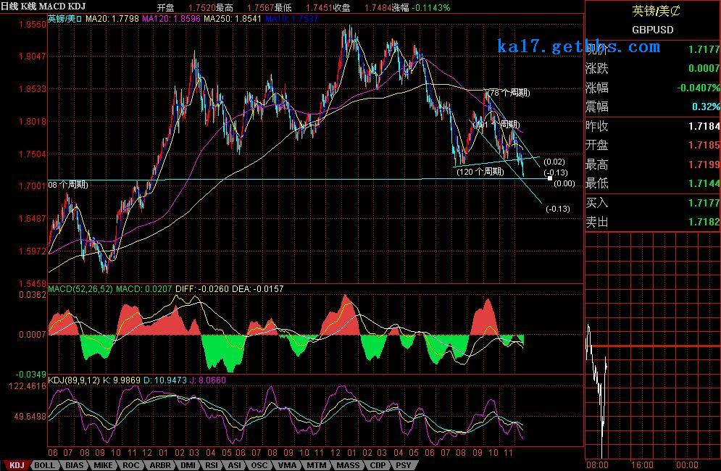
Task: Switch to the DMI indicator tab
Action: point(188,465)
